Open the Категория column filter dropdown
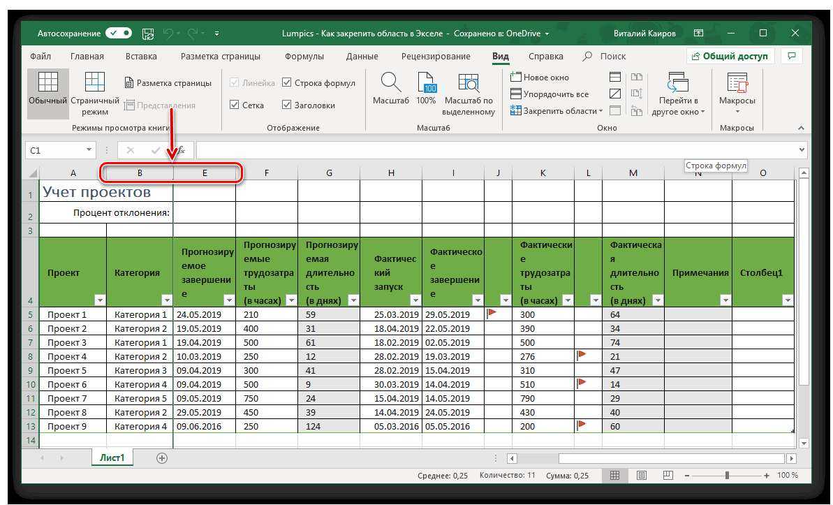833x505 pixels. (167, 300)
